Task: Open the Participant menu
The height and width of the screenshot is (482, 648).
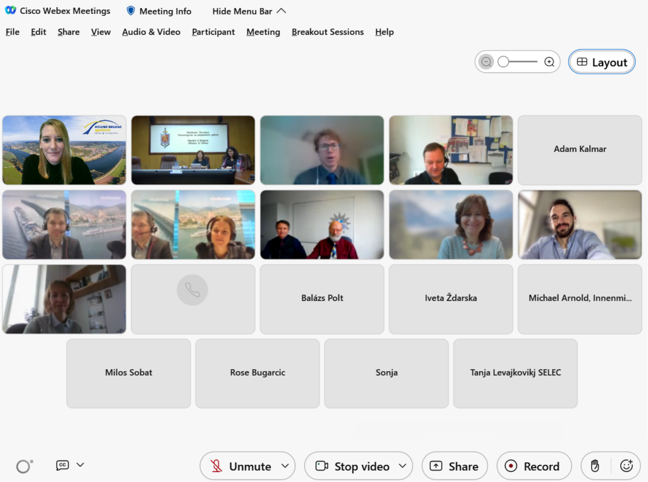Action: coord(213,32)
